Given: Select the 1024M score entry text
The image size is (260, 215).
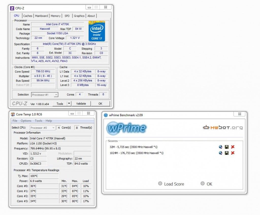Looking at the screenshot, I should pos(136,153).
